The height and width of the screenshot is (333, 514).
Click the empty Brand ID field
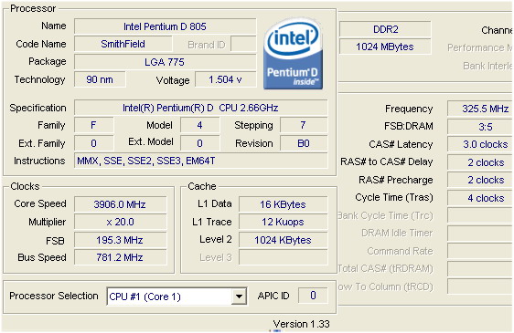[243, 44]
